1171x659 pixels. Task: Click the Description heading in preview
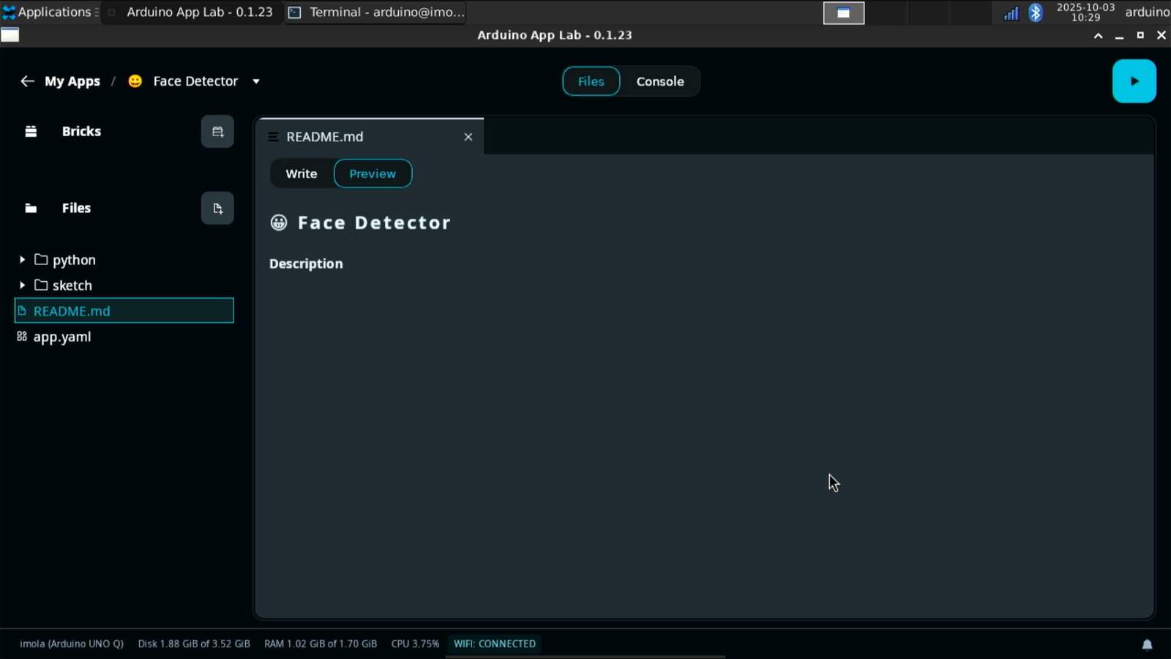[306, 264]
